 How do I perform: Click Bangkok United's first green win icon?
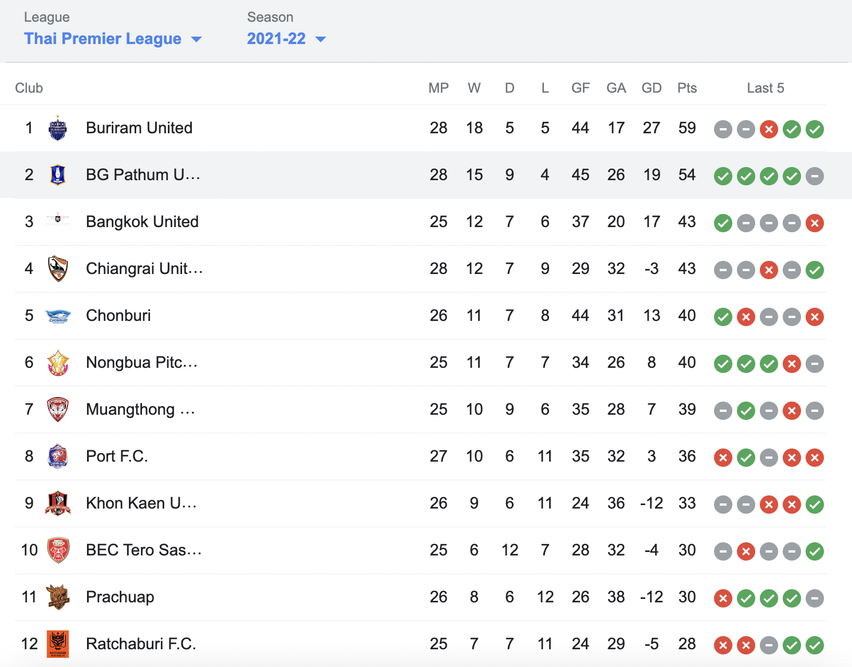tap(723, 223)
